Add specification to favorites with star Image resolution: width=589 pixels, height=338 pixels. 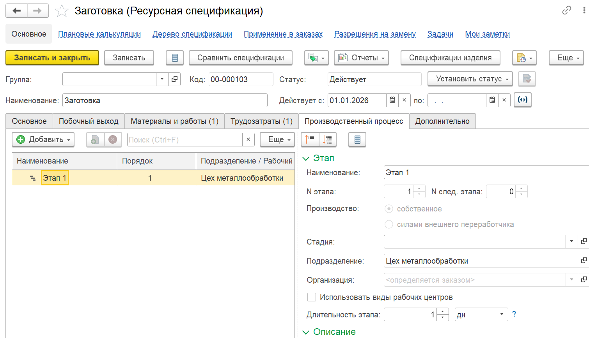click(x=62, y=11)
